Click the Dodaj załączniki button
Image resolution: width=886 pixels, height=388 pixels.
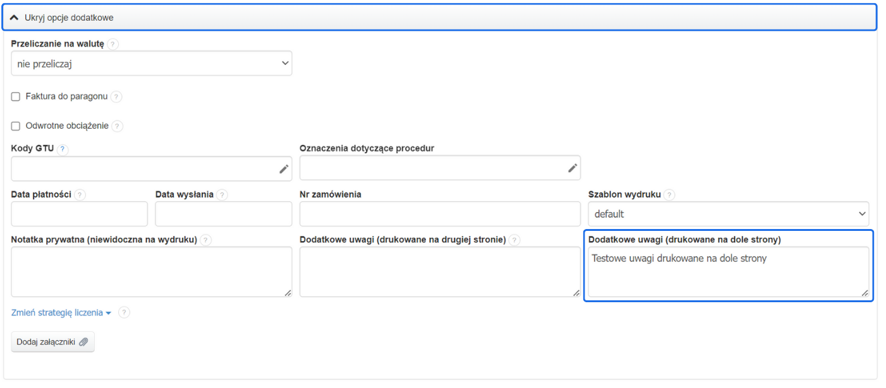(52, 342)
